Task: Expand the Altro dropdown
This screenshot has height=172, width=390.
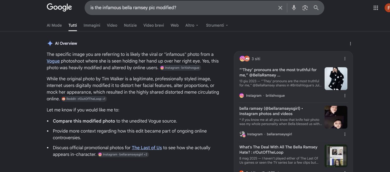Action: click(192, 25)
